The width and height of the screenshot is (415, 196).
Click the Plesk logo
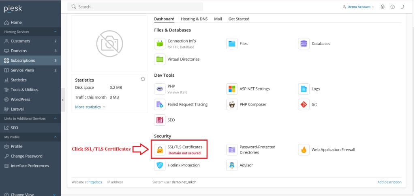13,9
